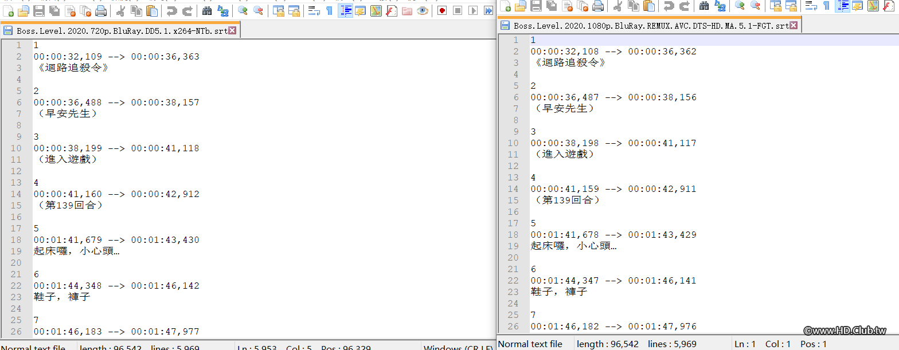Click Cut scissors icon in left window

pyautogui.click(x=121, y=11)
